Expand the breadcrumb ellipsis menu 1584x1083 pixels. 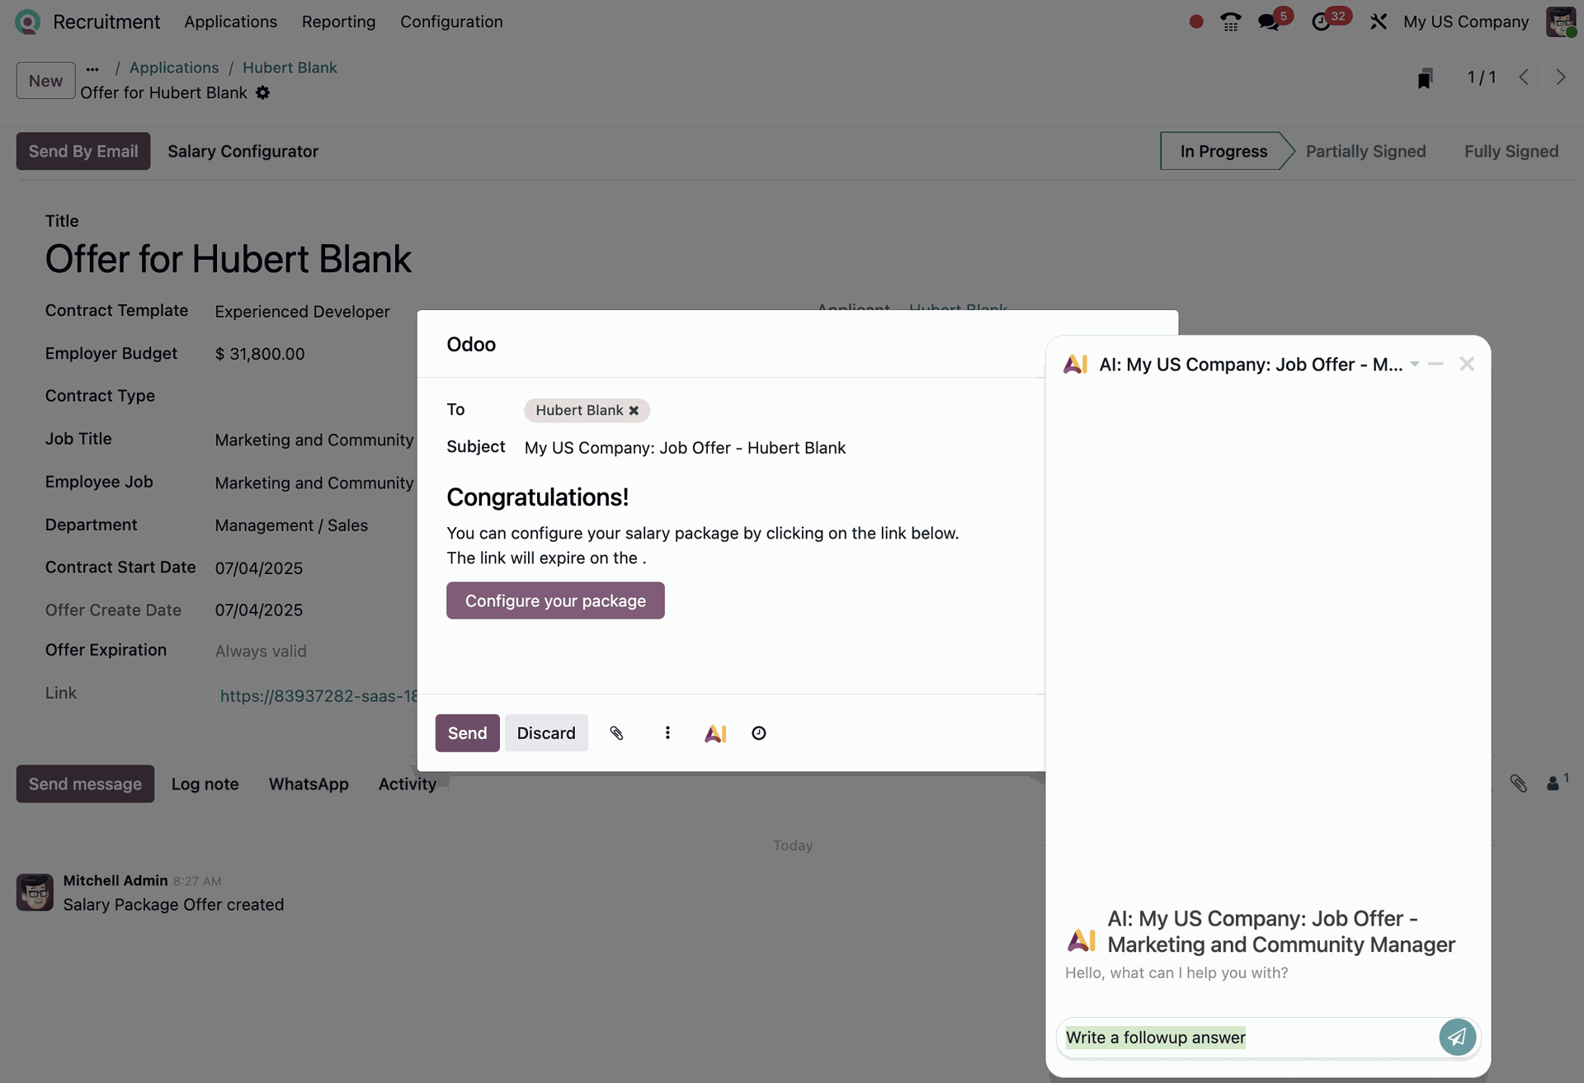coord(92,68)
